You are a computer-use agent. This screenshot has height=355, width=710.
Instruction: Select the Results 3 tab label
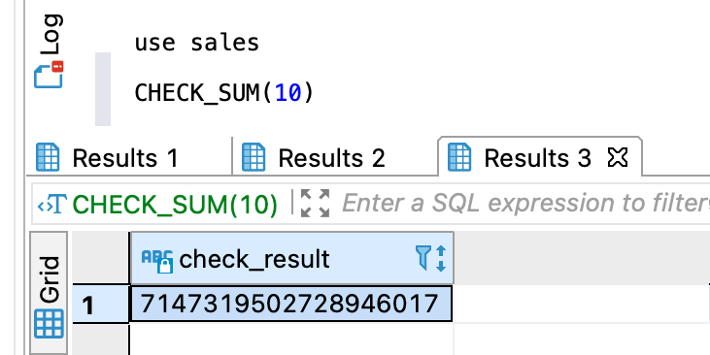tap(537, 158)
